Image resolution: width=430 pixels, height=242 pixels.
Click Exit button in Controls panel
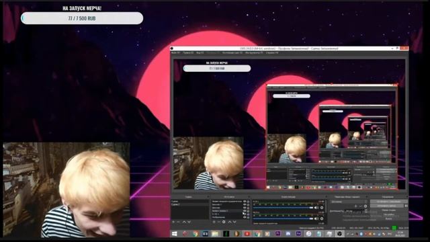(388, 218)
